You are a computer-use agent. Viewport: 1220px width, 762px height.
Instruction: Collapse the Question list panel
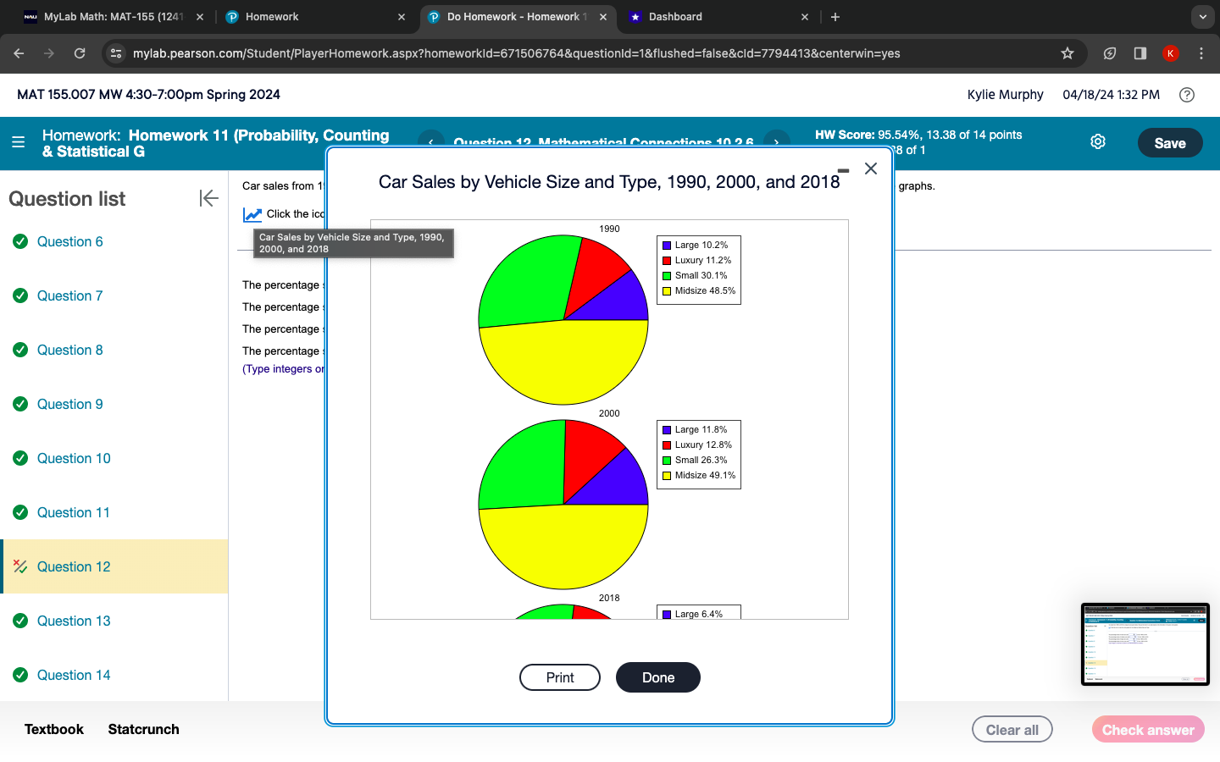208,198
